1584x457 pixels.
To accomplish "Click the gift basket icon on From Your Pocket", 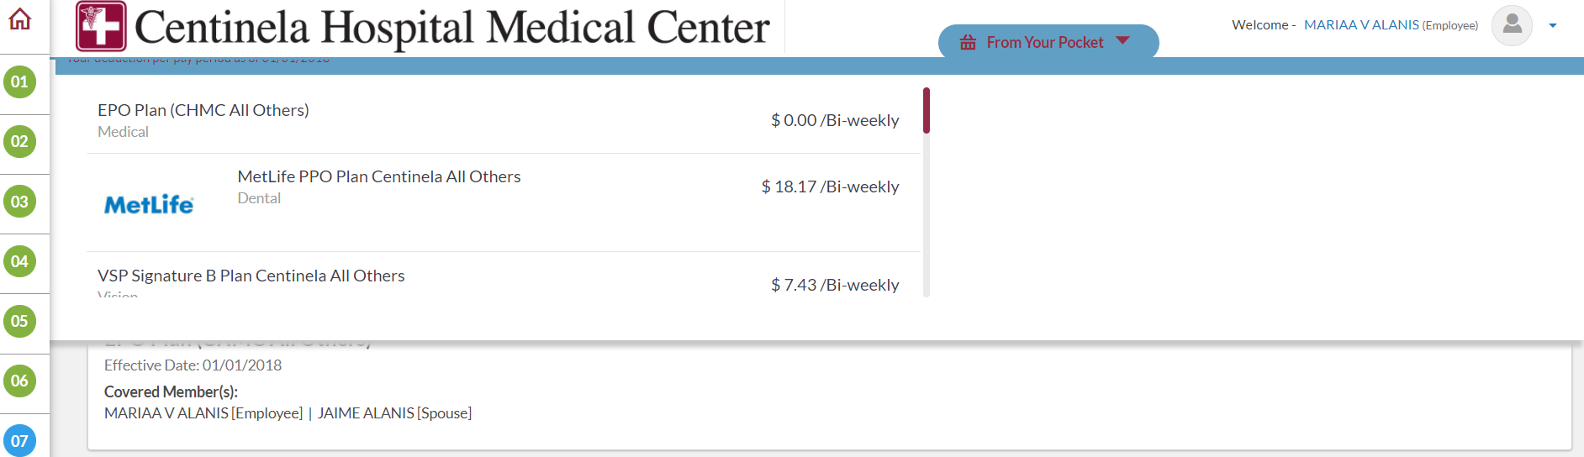I will [x=969, y=42].
